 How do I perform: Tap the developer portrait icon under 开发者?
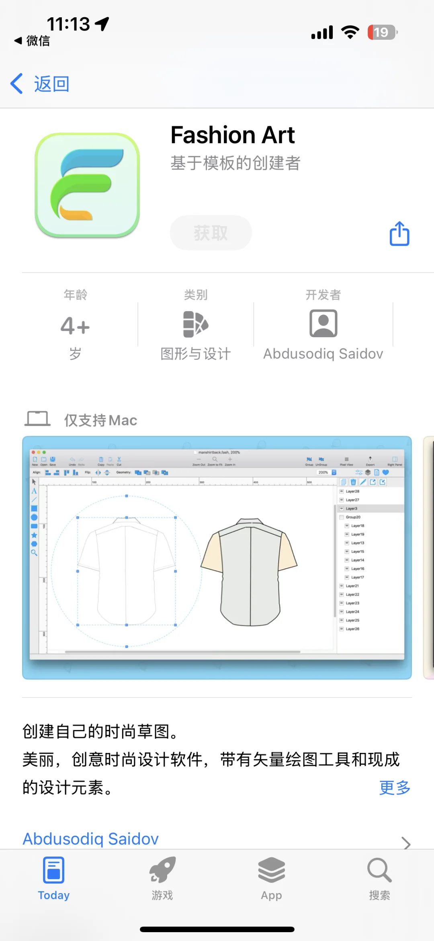(x=323, y=323)
